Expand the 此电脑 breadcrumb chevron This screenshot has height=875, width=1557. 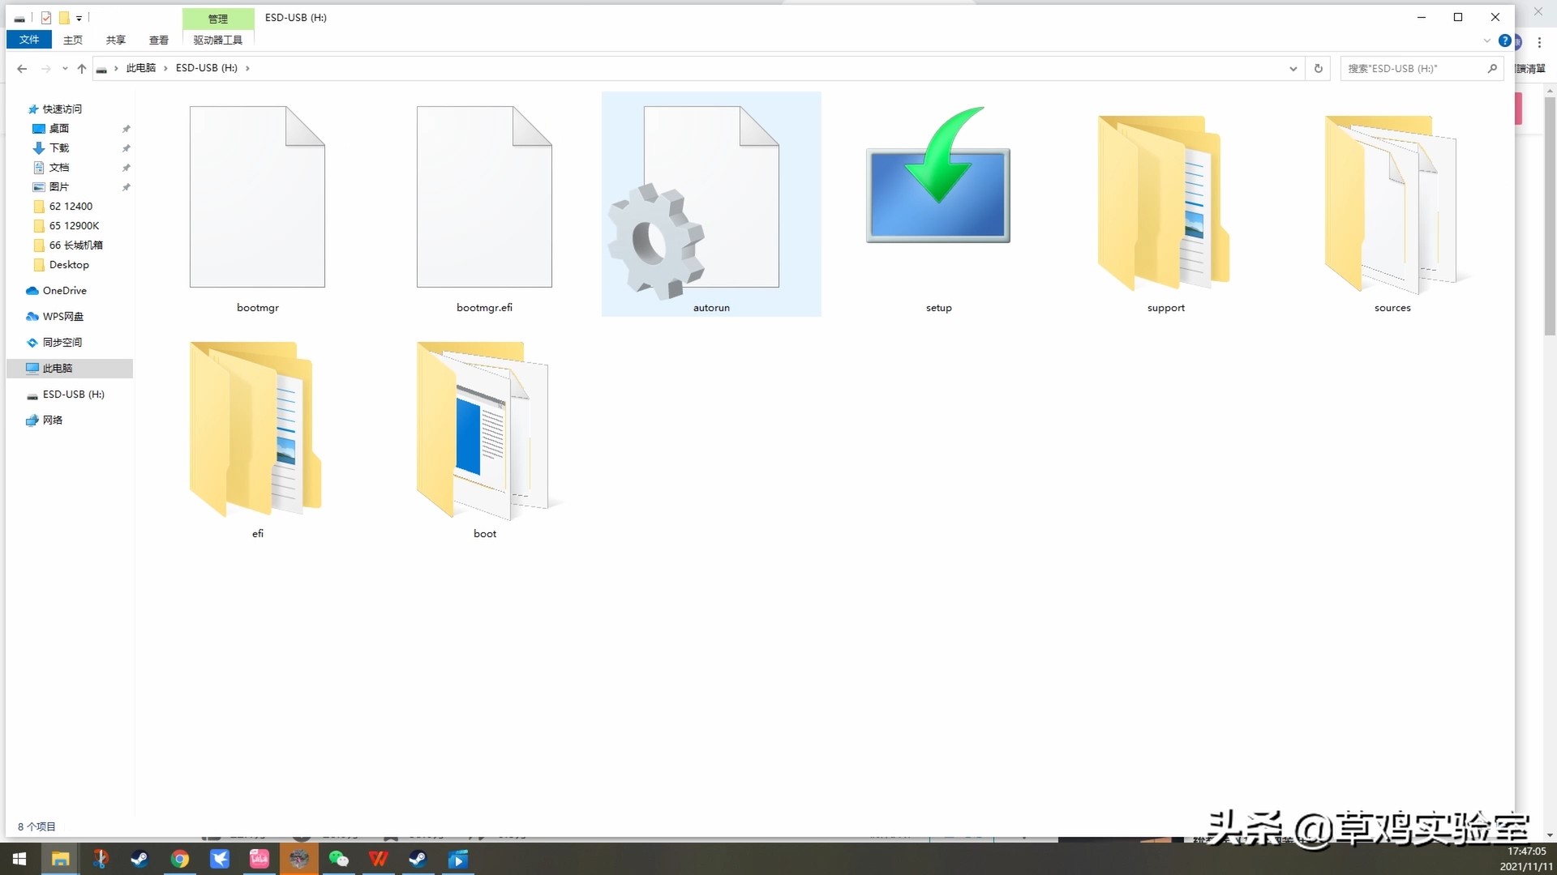point(168,68)
